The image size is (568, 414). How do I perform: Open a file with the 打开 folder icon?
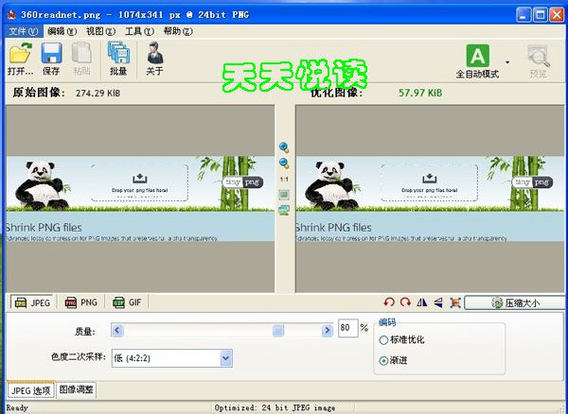(x=20, y=58)
